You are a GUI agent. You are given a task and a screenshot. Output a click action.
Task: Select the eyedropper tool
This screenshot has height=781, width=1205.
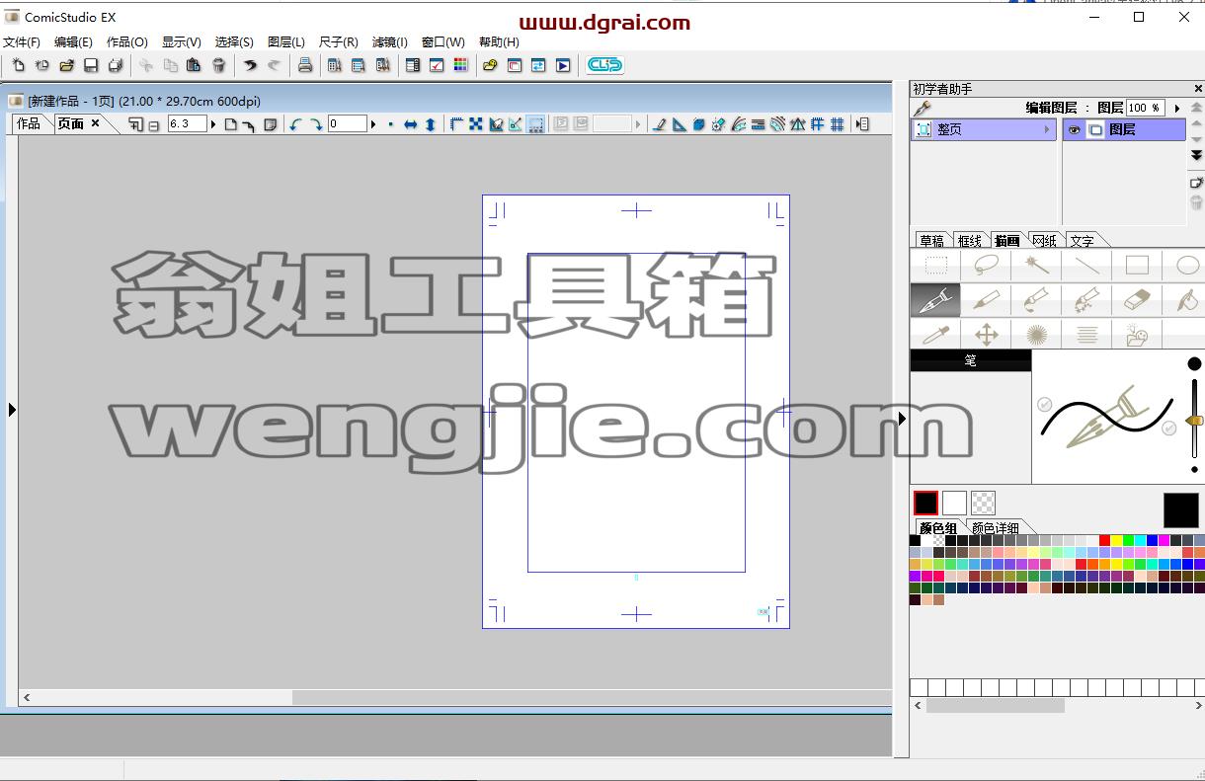point(935,334)
